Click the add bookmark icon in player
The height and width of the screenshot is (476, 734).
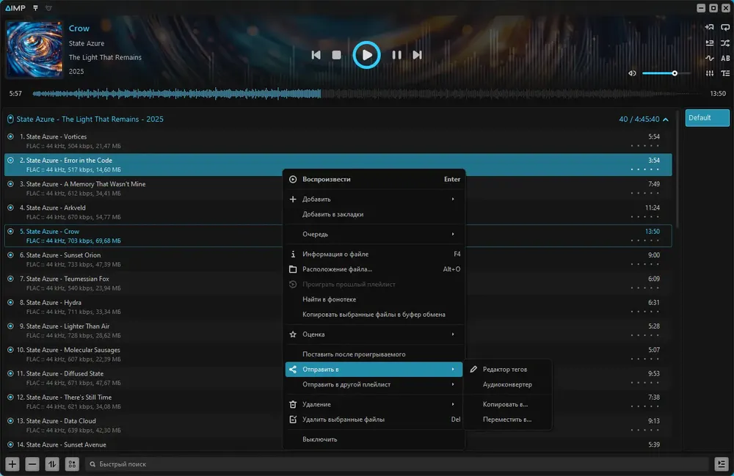click(709, 27)
